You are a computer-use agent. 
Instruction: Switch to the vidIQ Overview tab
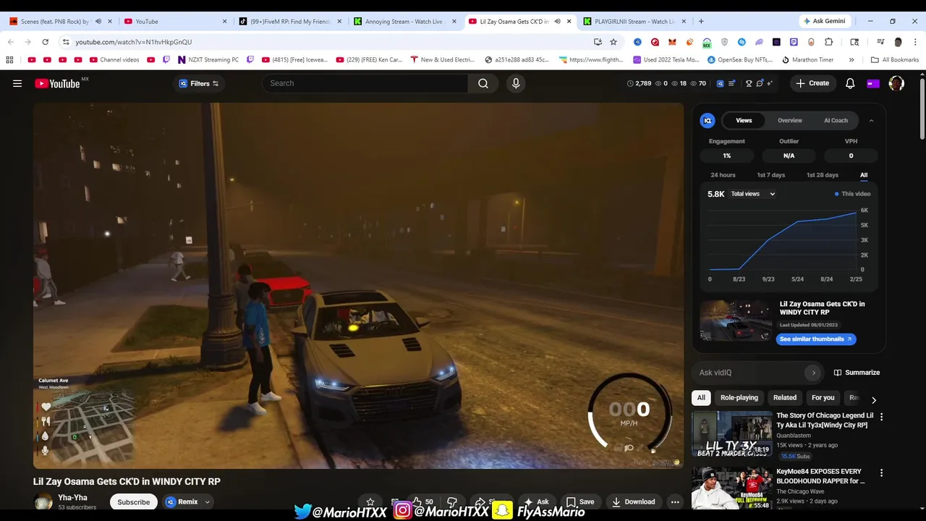coord(790,121)
